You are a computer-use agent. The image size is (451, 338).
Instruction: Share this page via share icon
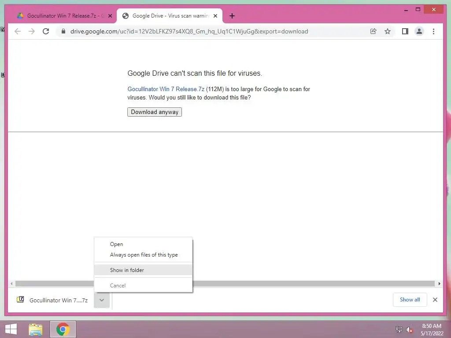click(373, 31)
